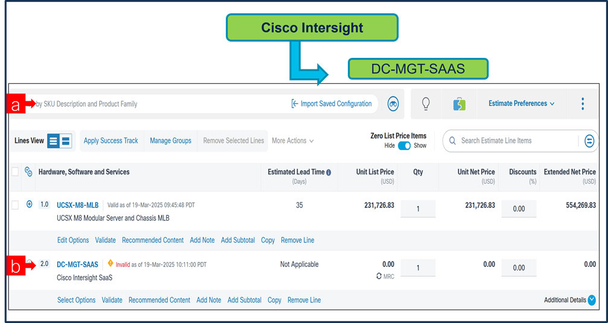Viewport: 608px width, 323px height.
Task: Click Remove Line for DC-MGT-SAAS
Action: (304, 300)
